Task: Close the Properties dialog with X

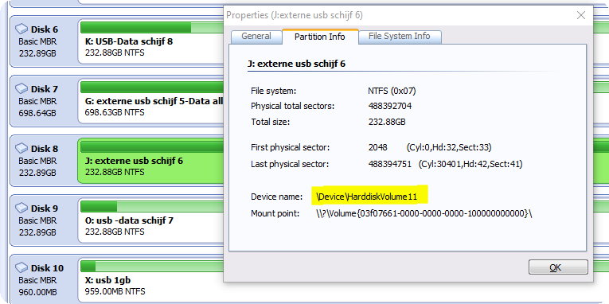Action: (x=580, y=16)
